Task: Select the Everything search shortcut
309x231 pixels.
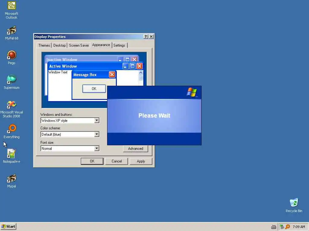Action: coord(11,132)
